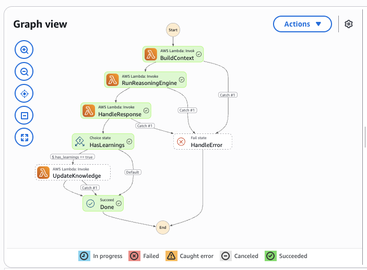Click the Canceled legend label text

click(x=246, y=256)
